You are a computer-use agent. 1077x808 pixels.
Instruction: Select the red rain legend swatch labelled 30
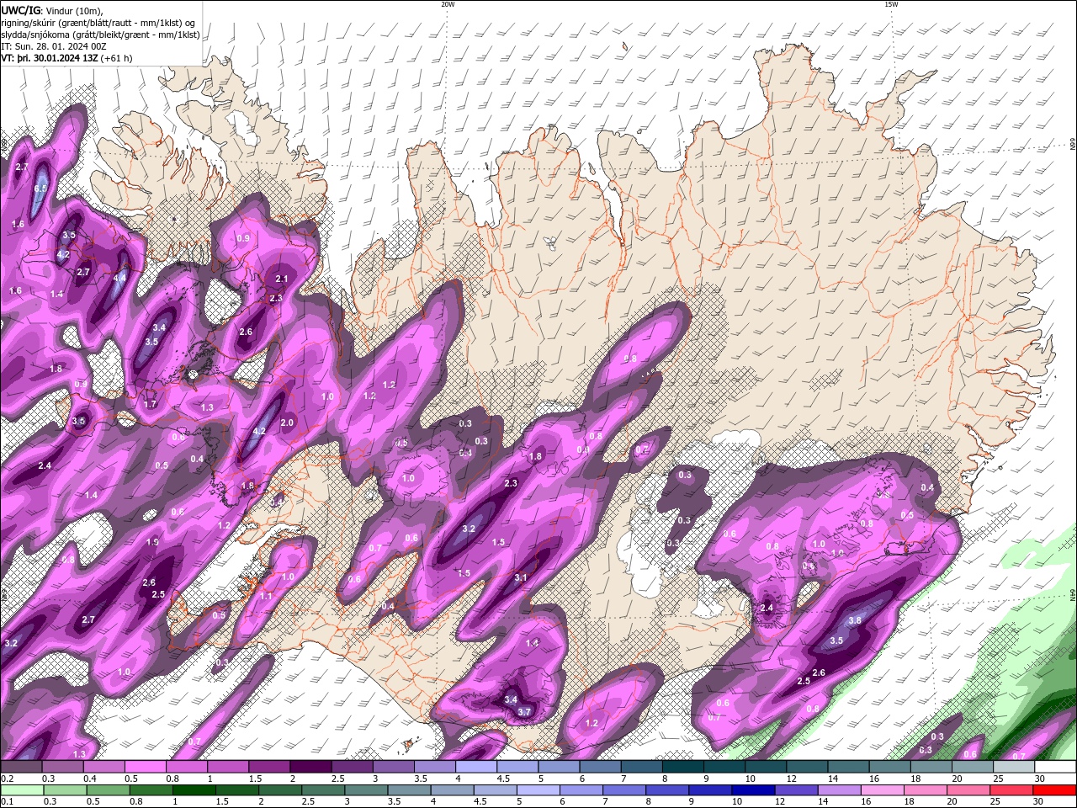coord(1056,790)
